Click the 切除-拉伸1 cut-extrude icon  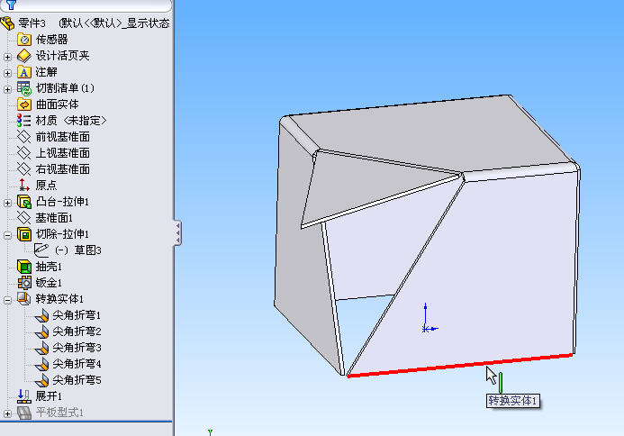coord(24,234)
